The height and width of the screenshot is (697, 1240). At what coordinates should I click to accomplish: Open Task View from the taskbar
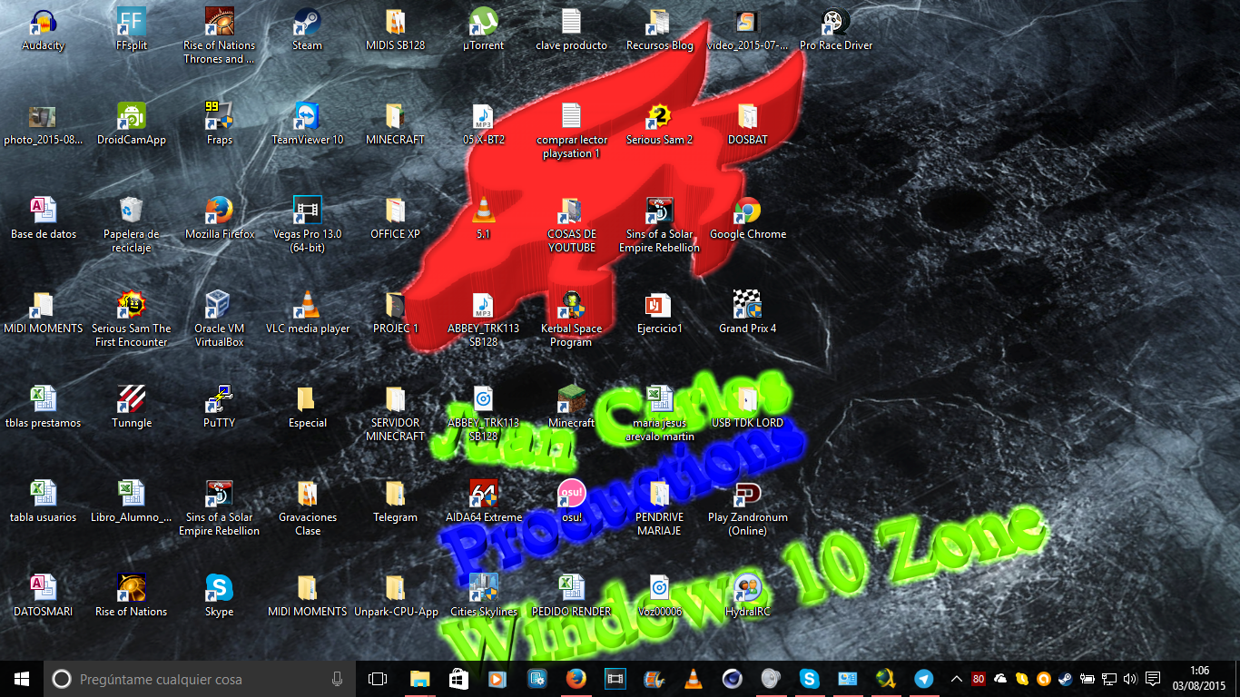click(x=377, y=679)
